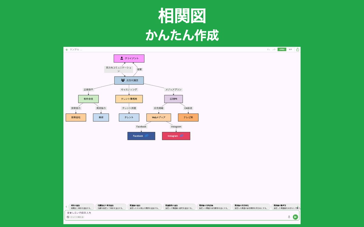The height and width of the screenshot is (227, 364).
Task: Click the 広告制作 edge label
Action: (x=88, y=90)
